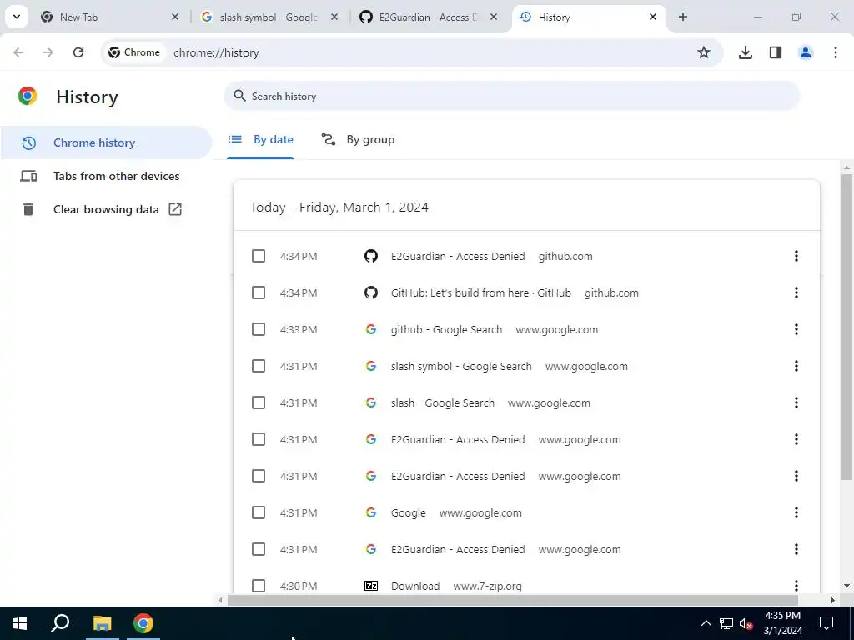Image resolution: width=854 pixels, height=640 pixels.
Task: Open actions menu for slash symbol search
Action: point(796,366)
